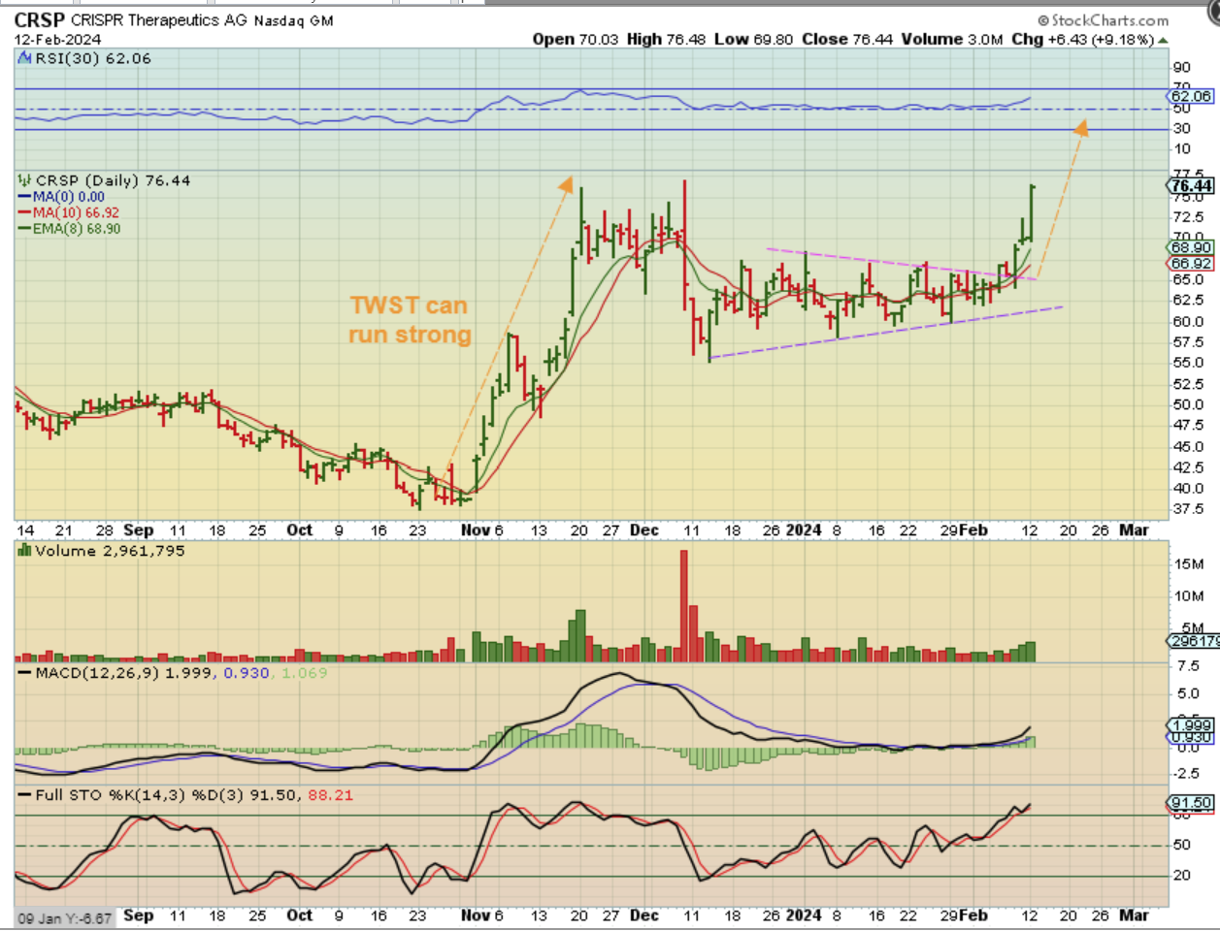This screenshot has height=931, width=1220.
Task: Select the green EMA(8) 68.90 legend entry
Action: [76, 229]
